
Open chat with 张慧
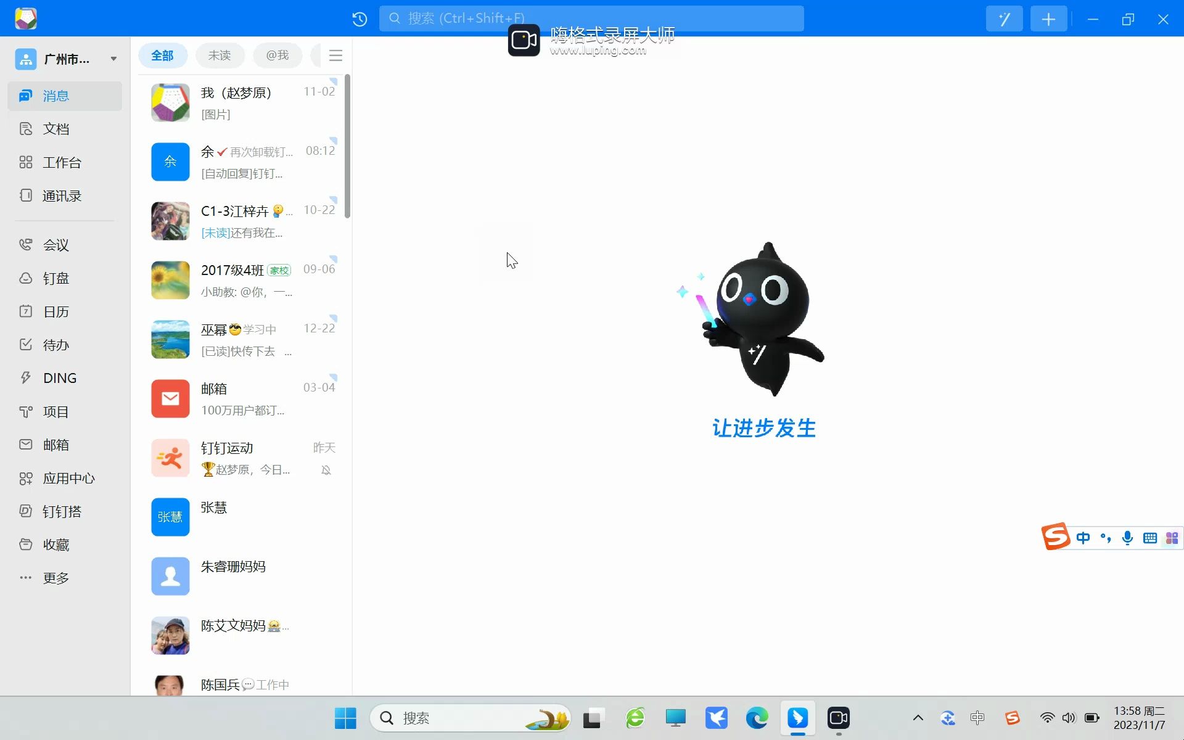(x=242, y=517)
